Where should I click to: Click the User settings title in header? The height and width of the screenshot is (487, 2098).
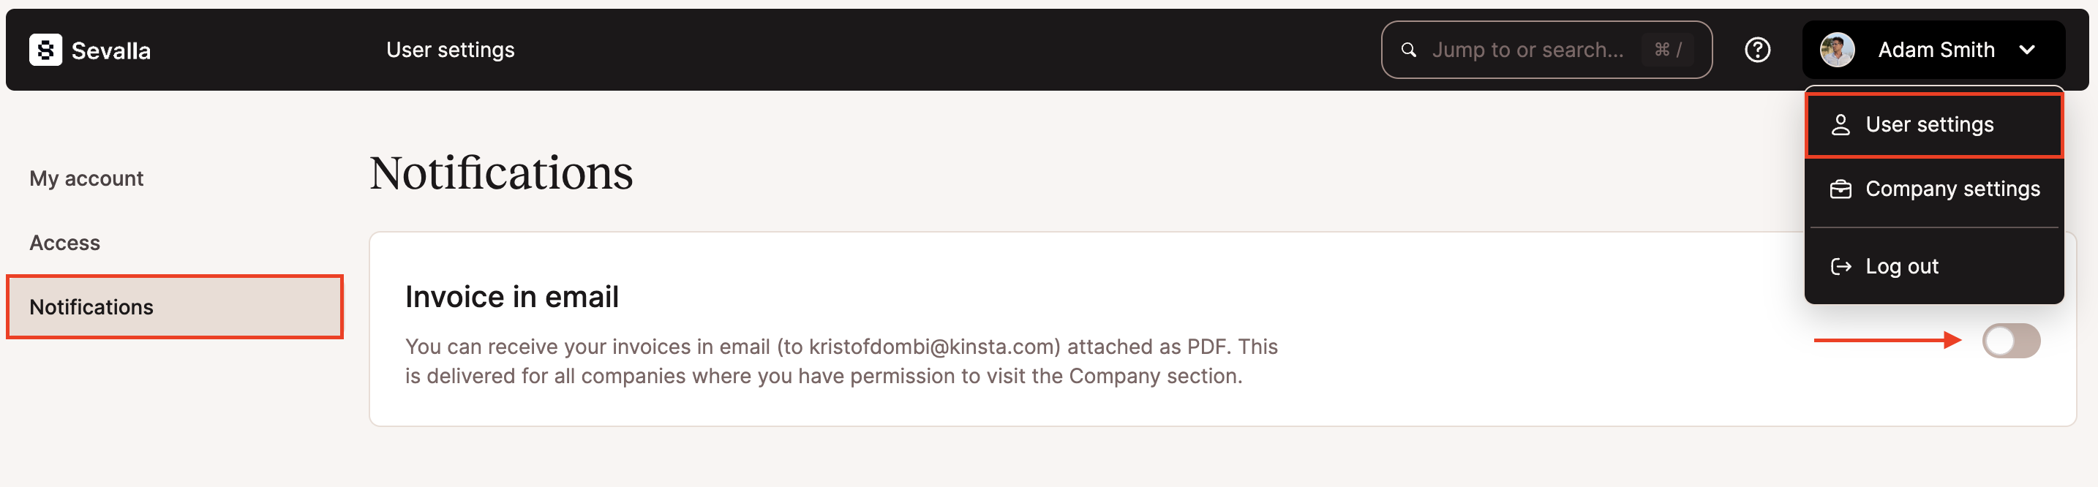tap(451, 50)
